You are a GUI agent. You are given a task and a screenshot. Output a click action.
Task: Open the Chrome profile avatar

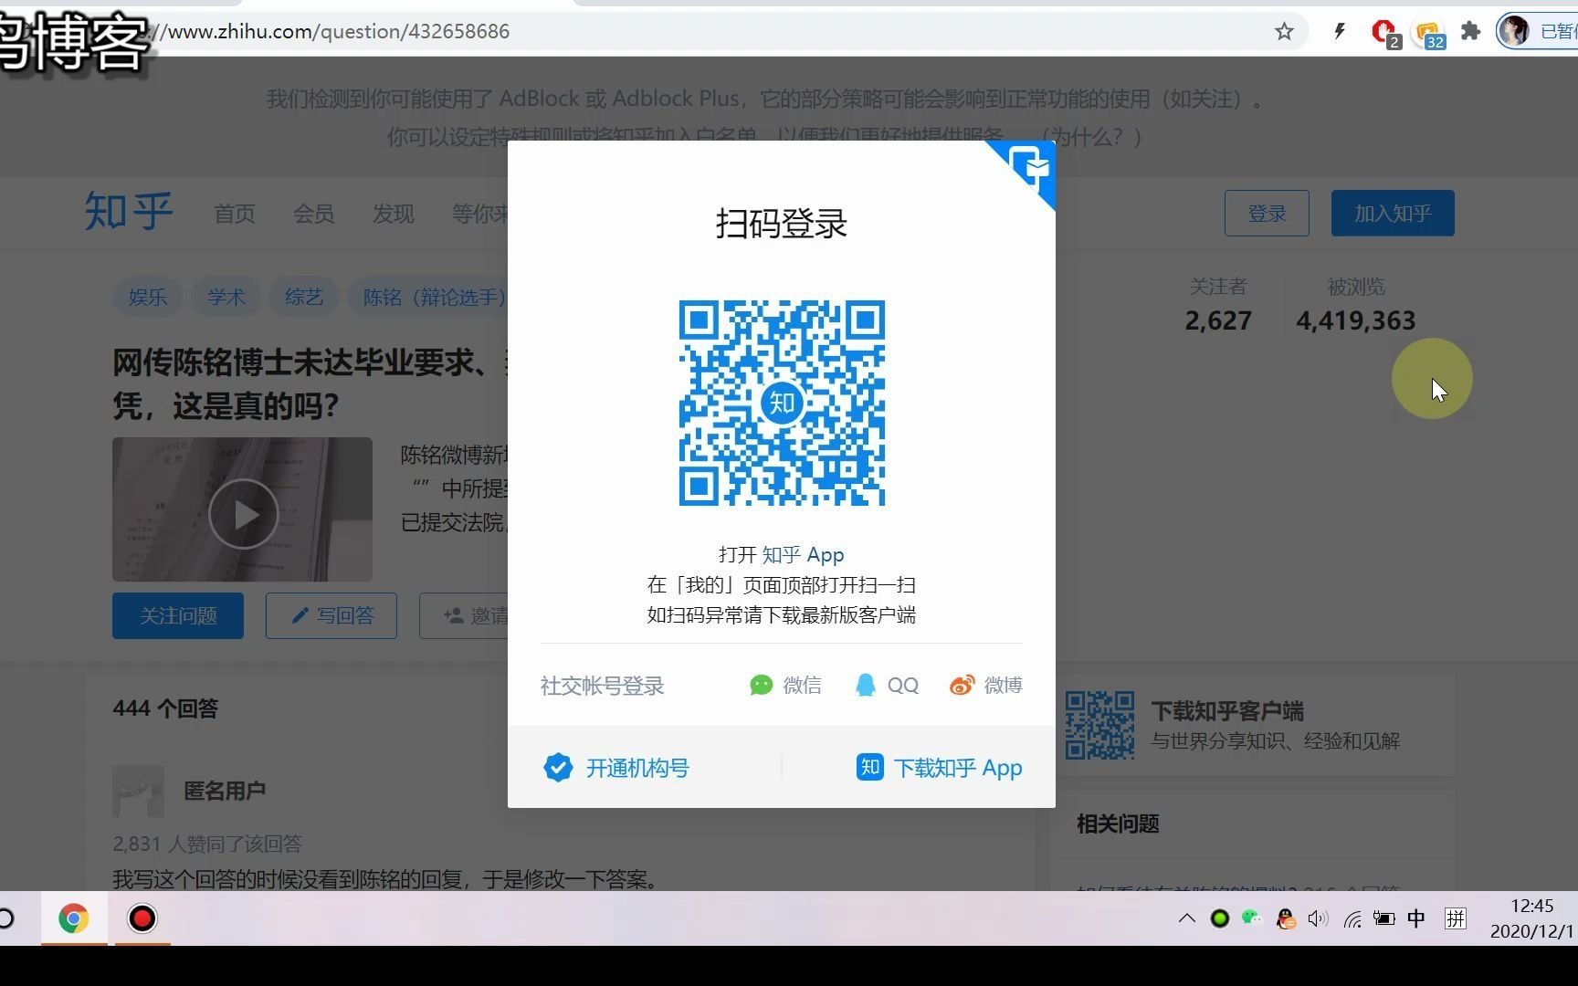point(1515,31)
